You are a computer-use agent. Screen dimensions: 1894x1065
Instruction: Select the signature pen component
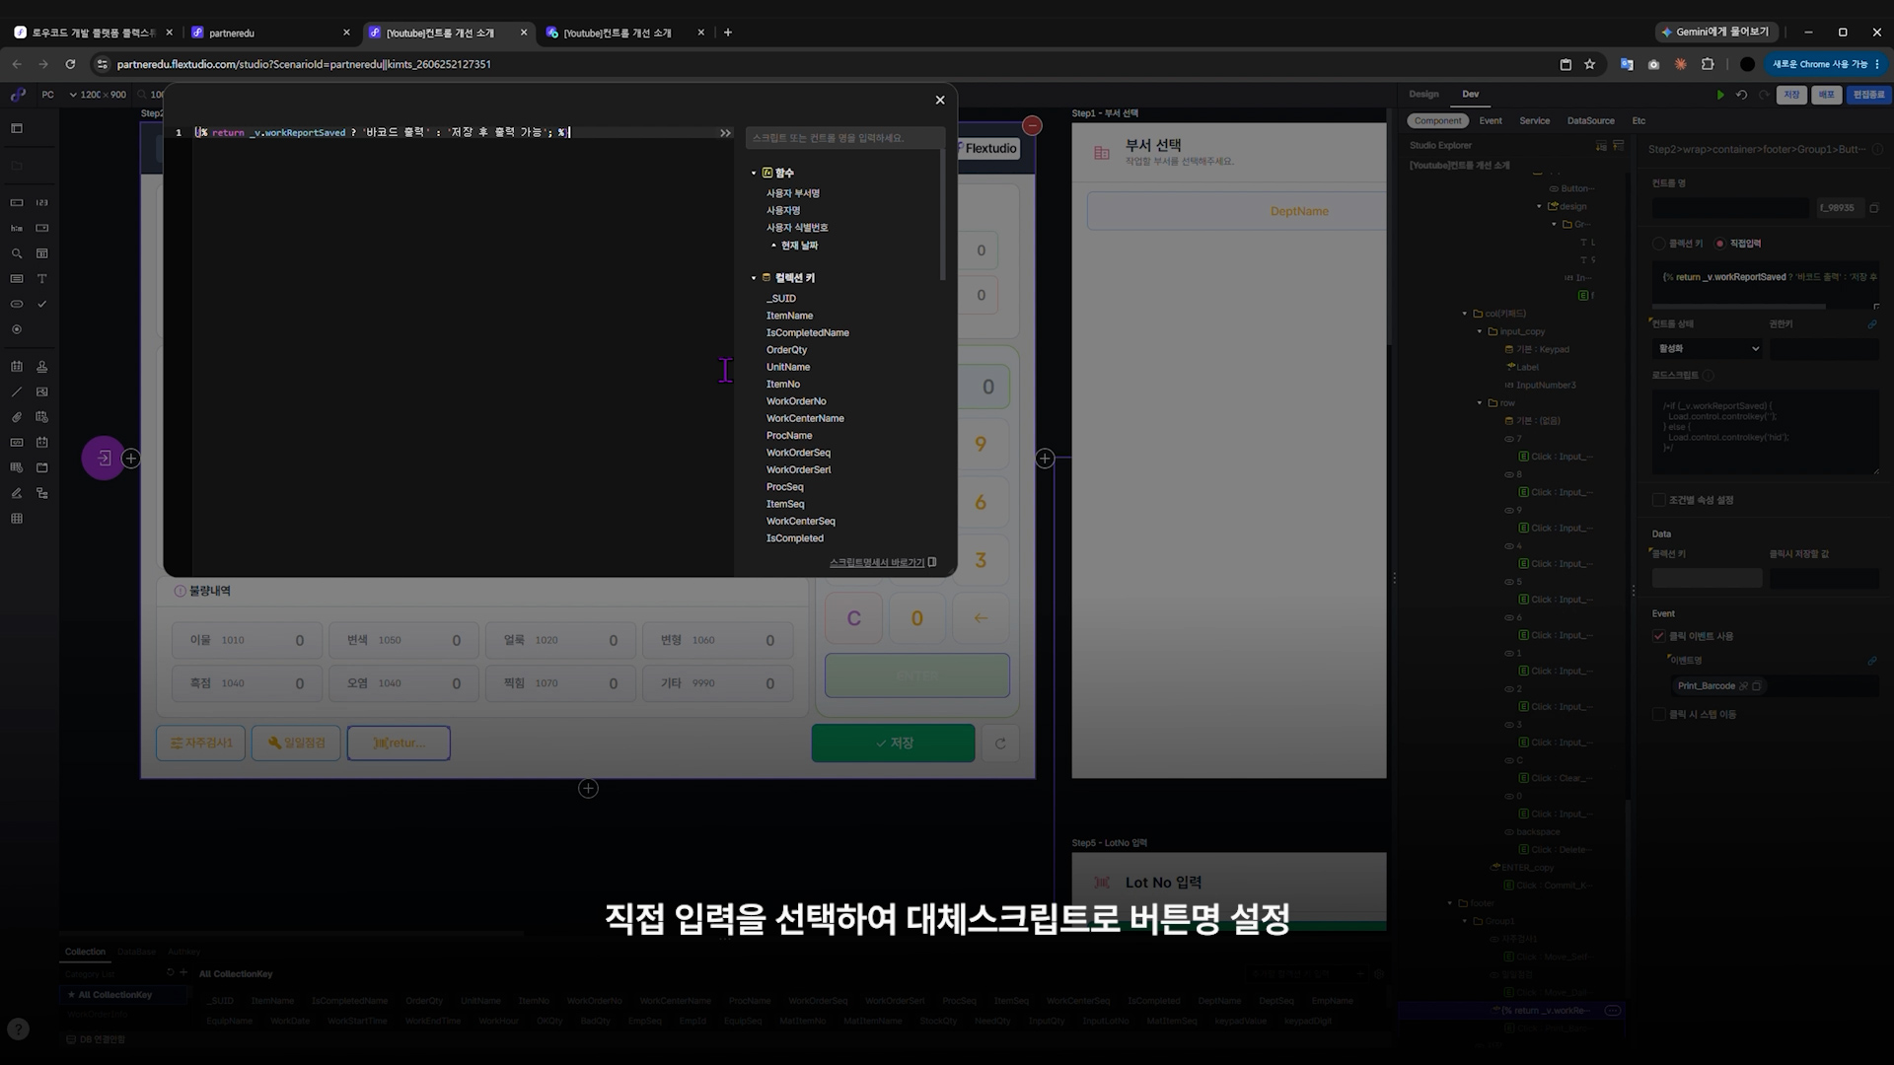tap(17, 493)
